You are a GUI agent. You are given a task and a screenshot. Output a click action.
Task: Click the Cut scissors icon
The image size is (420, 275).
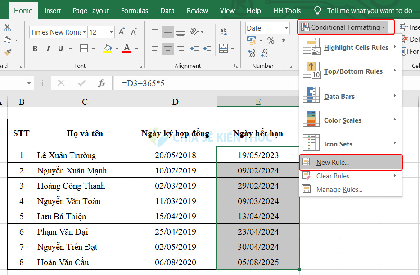pos(7,28)
